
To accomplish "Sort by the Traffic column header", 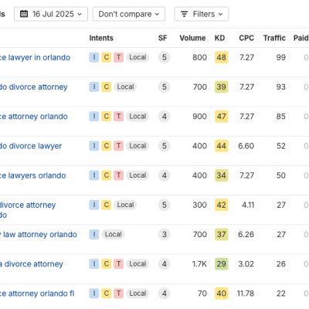I will click(x=274, y=38).
